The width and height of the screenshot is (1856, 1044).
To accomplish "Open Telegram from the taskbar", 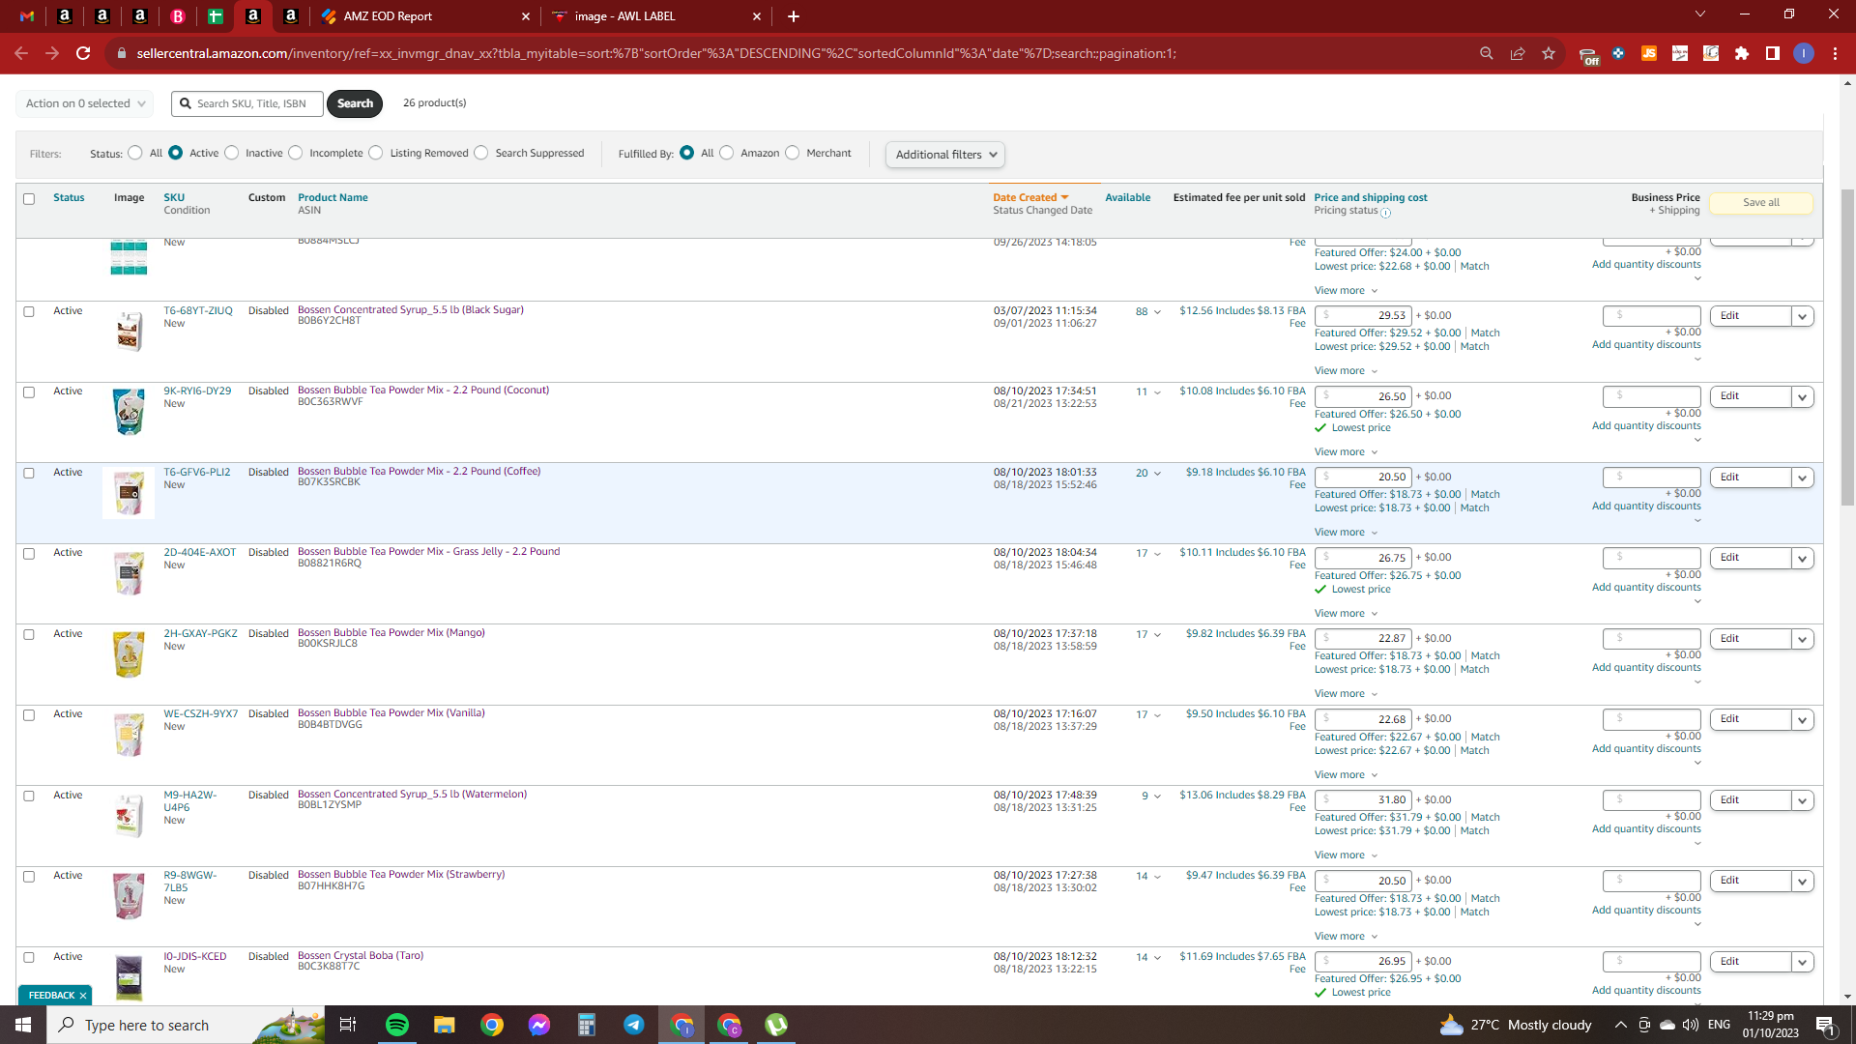I will click(634, 1025).
